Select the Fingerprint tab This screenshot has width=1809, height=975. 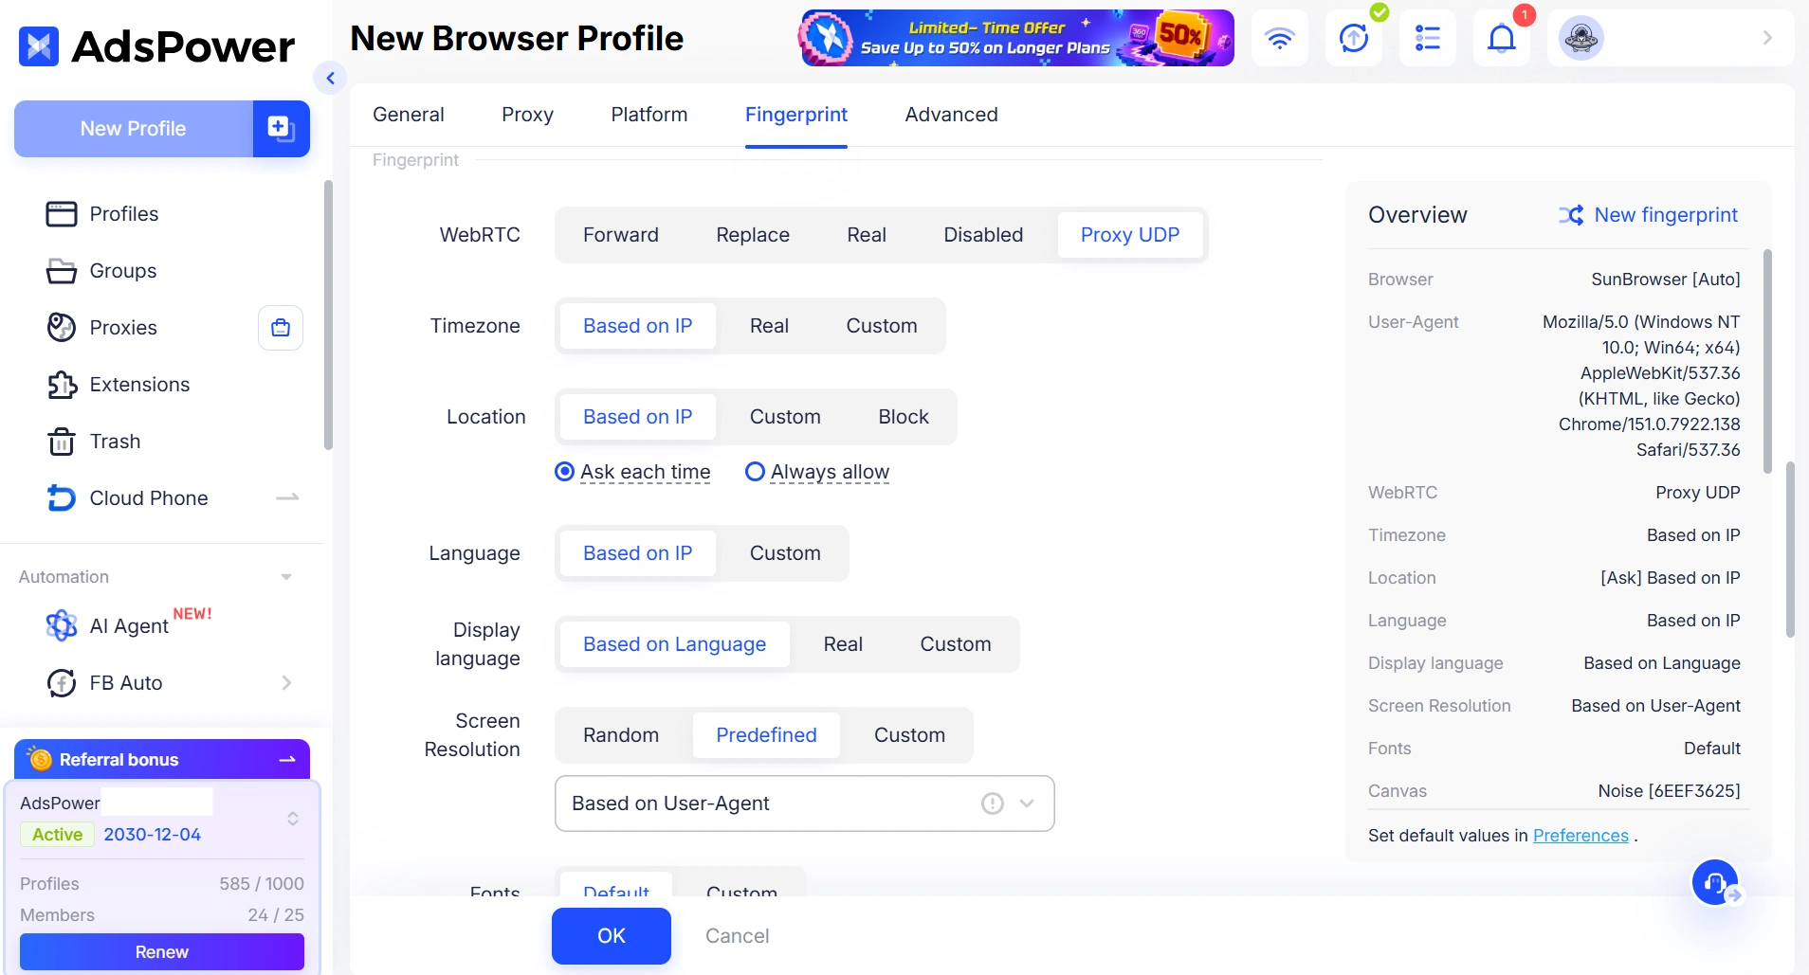pyautogui.click(x=796, y=115)
